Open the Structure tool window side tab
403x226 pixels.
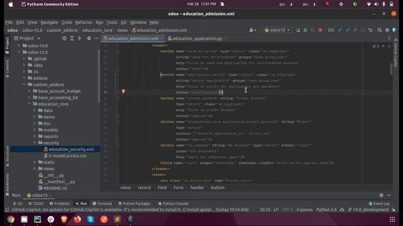(x=7, y=156)
